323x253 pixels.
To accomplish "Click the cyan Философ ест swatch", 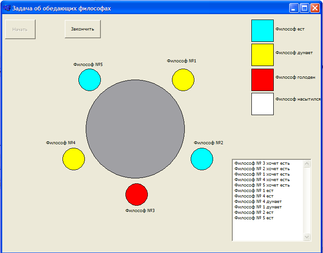I will tap(262, 30).
